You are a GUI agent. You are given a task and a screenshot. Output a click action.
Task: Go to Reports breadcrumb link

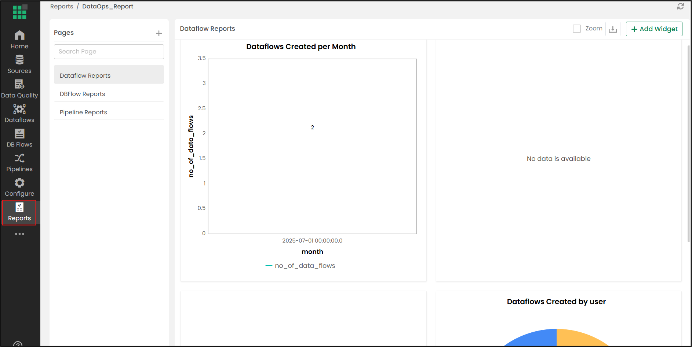(62, 6)
